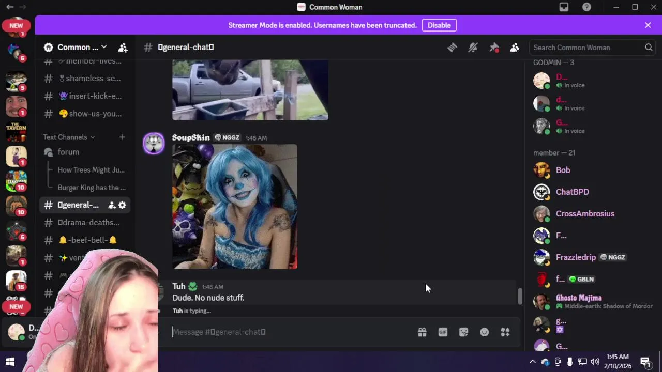Open the taskbar volume icon
This screenshot has height=372, width=662.
595,362
